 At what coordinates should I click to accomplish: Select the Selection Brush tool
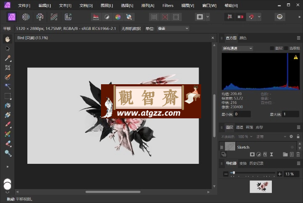pos(8,77)
